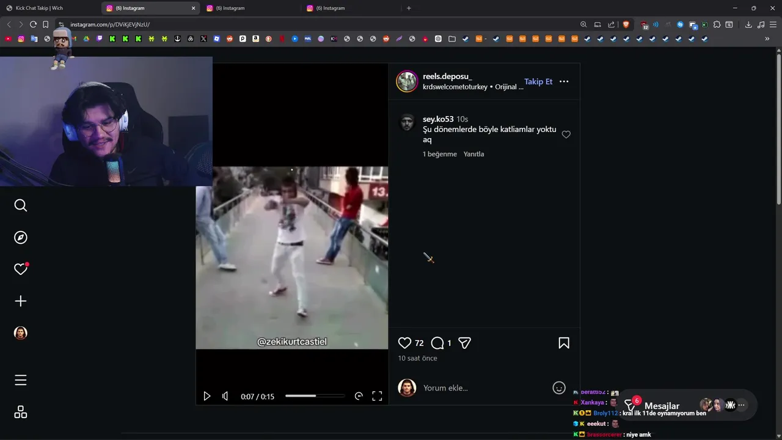The image size is (782, 440).
Task: Click the page vertical scrollbar
Action: point(778,128)
